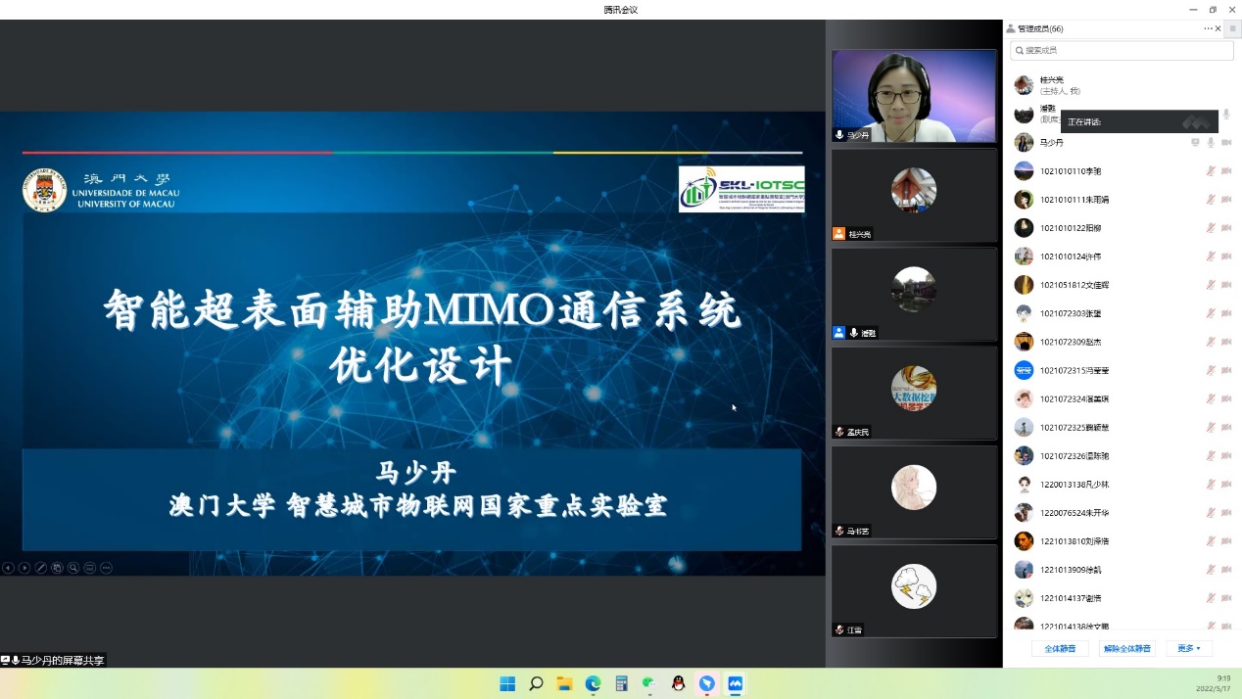Expand the 更多 dropdown at panel bottom
The image size is (1242, 699).
click(x=1189, y=648)
